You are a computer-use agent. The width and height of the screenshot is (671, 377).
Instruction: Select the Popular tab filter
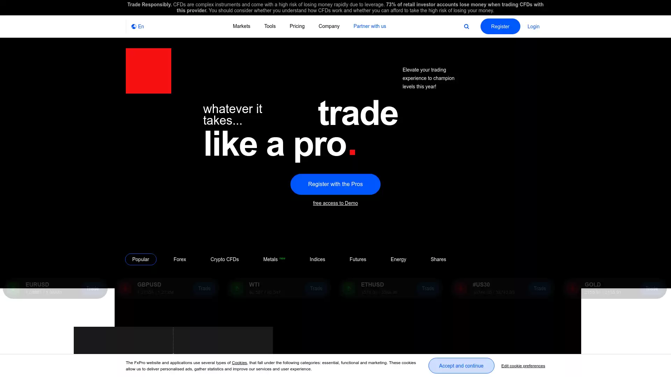140,259
